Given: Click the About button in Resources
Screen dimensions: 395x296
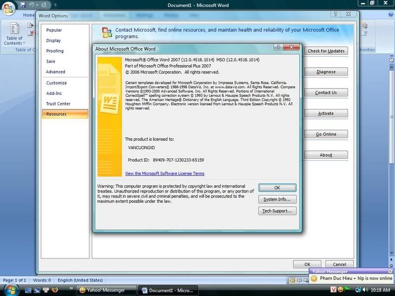Looking at the screenshot, I should click(x=326, y=155).
